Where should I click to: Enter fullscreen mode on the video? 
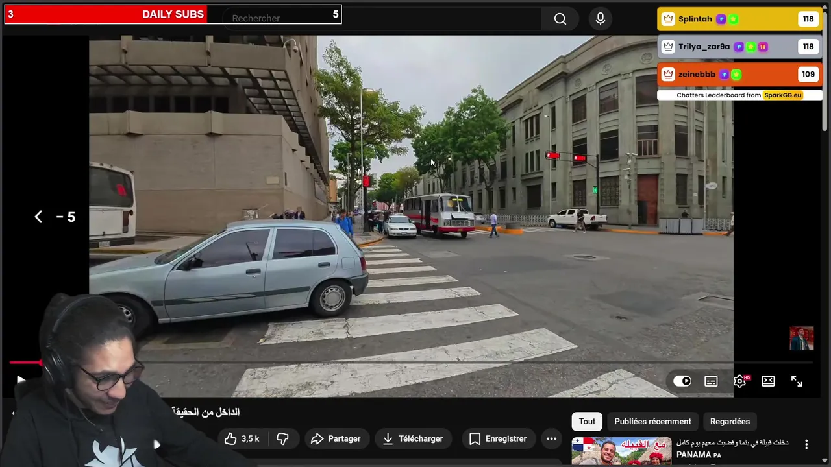point(797,381)
